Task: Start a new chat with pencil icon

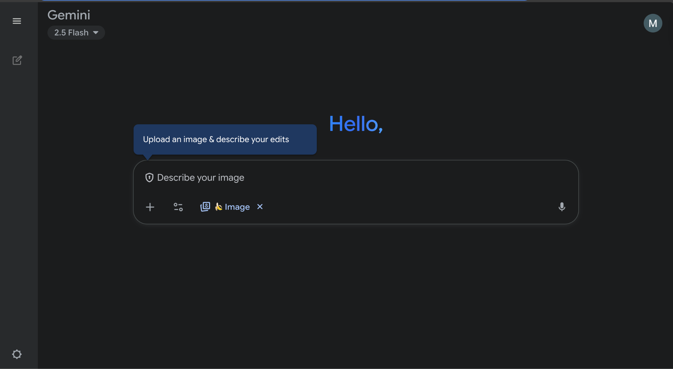Action: (17, 60)
